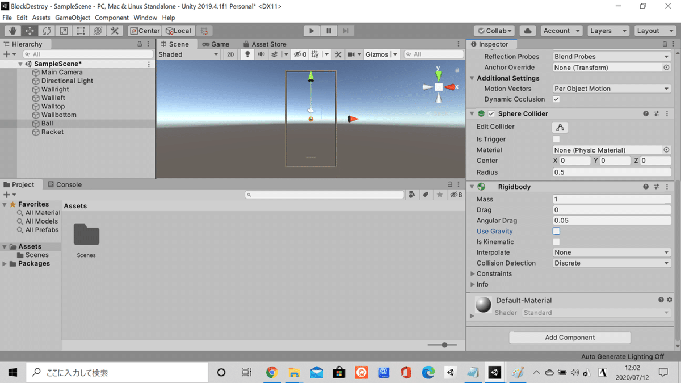The height and width of the screenshot is (383, 681).
Task: Toggle scene grid visibility icon
Action: point(315,54)
